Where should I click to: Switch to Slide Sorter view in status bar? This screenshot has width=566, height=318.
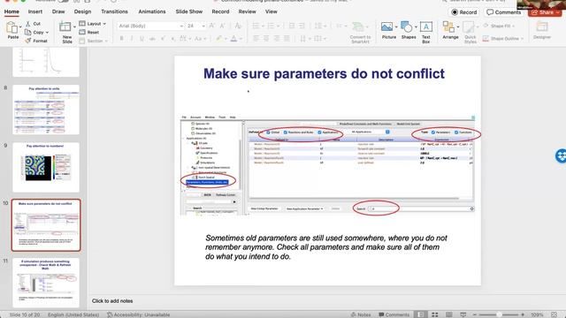pos(435,314)
